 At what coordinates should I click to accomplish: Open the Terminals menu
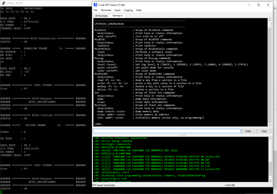(x=106, y=10)
